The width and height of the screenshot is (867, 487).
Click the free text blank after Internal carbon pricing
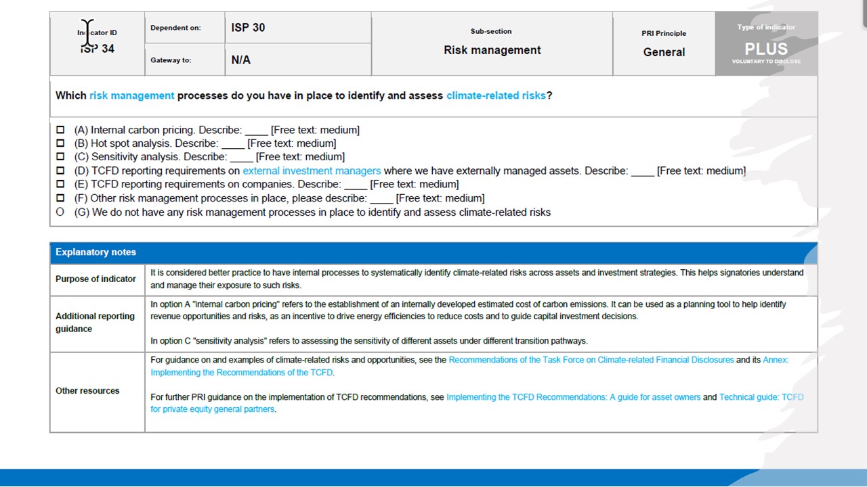coord(256,131)
